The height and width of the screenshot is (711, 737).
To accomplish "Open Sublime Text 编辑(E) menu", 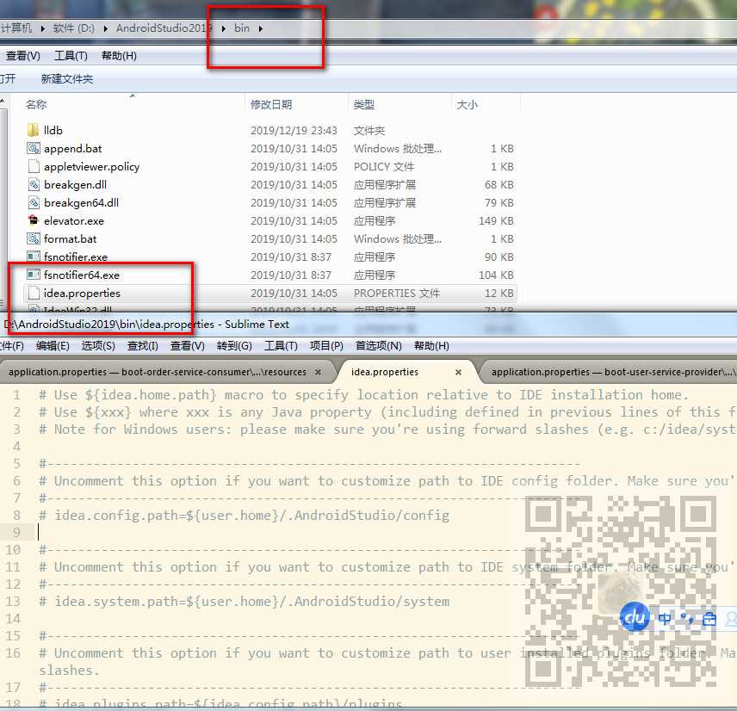I will click(x=53, y=346).
